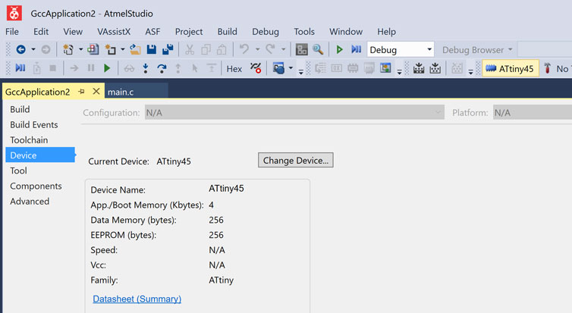572x313 pixels.
Task: Click the Save All icon
Action: (168, 49)
